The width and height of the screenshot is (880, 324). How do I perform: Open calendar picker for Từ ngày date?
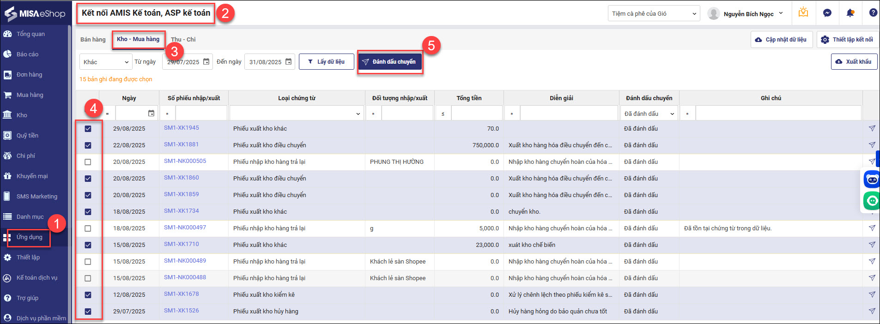206,62
